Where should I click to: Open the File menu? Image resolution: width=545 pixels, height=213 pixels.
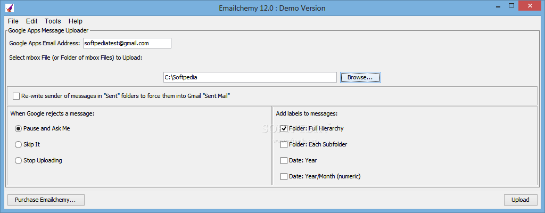[13, 21]
